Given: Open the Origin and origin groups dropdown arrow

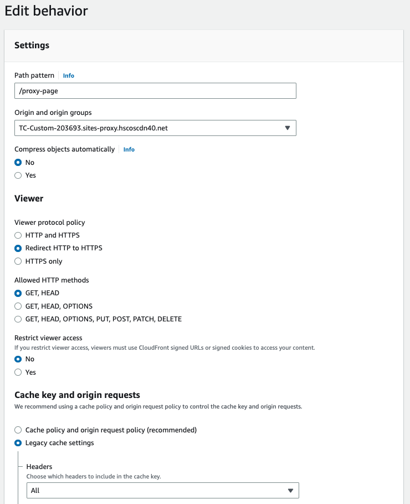Looking at the screenshot, I should [x=288, y=128].
